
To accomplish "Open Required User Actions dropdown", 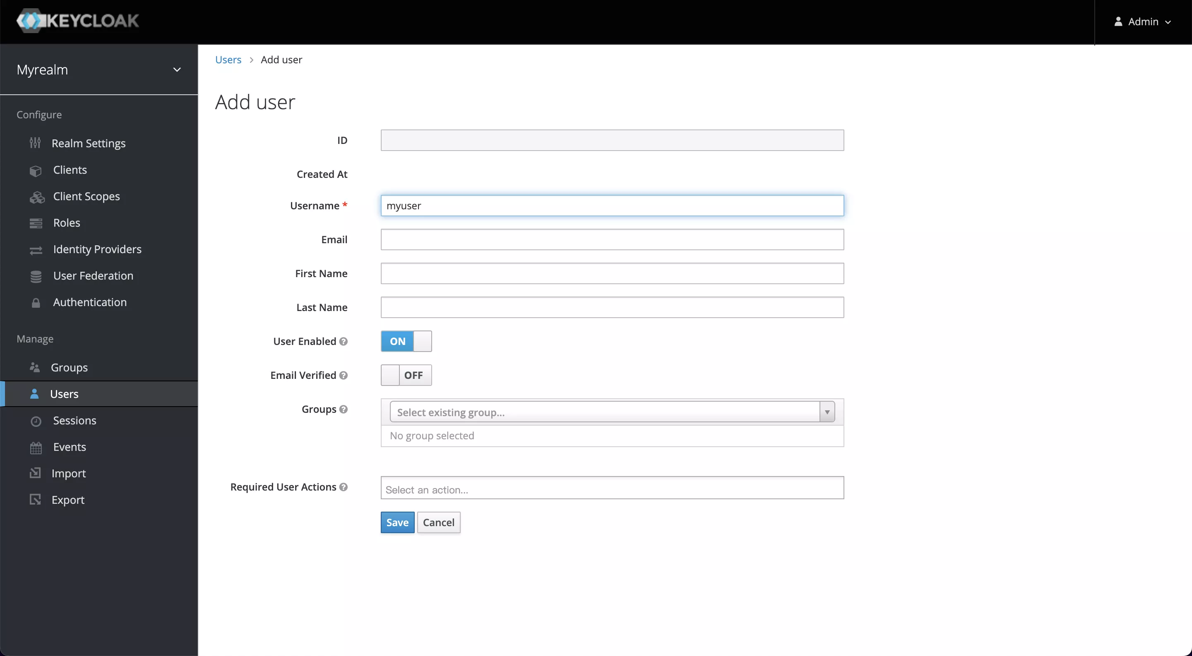I will point(612,489).
